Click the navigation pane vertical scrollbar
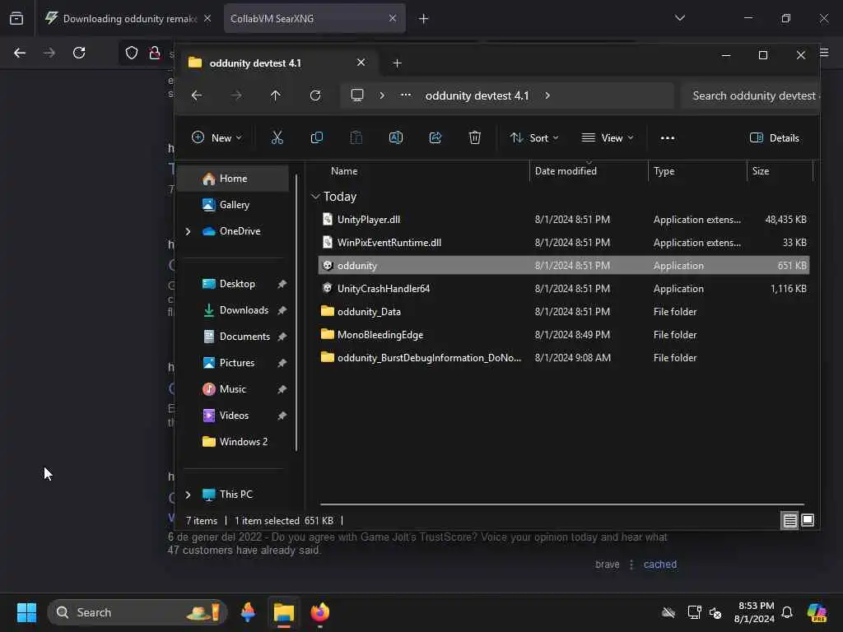 coord(296,313)
